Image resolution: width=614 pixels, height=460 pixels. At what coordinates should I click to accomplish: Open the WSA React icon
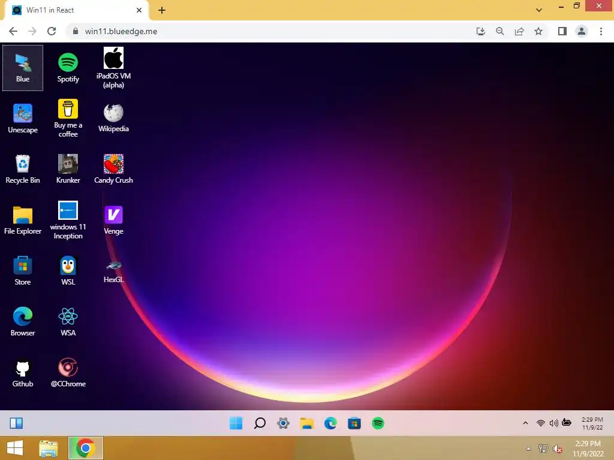point(68,322)
